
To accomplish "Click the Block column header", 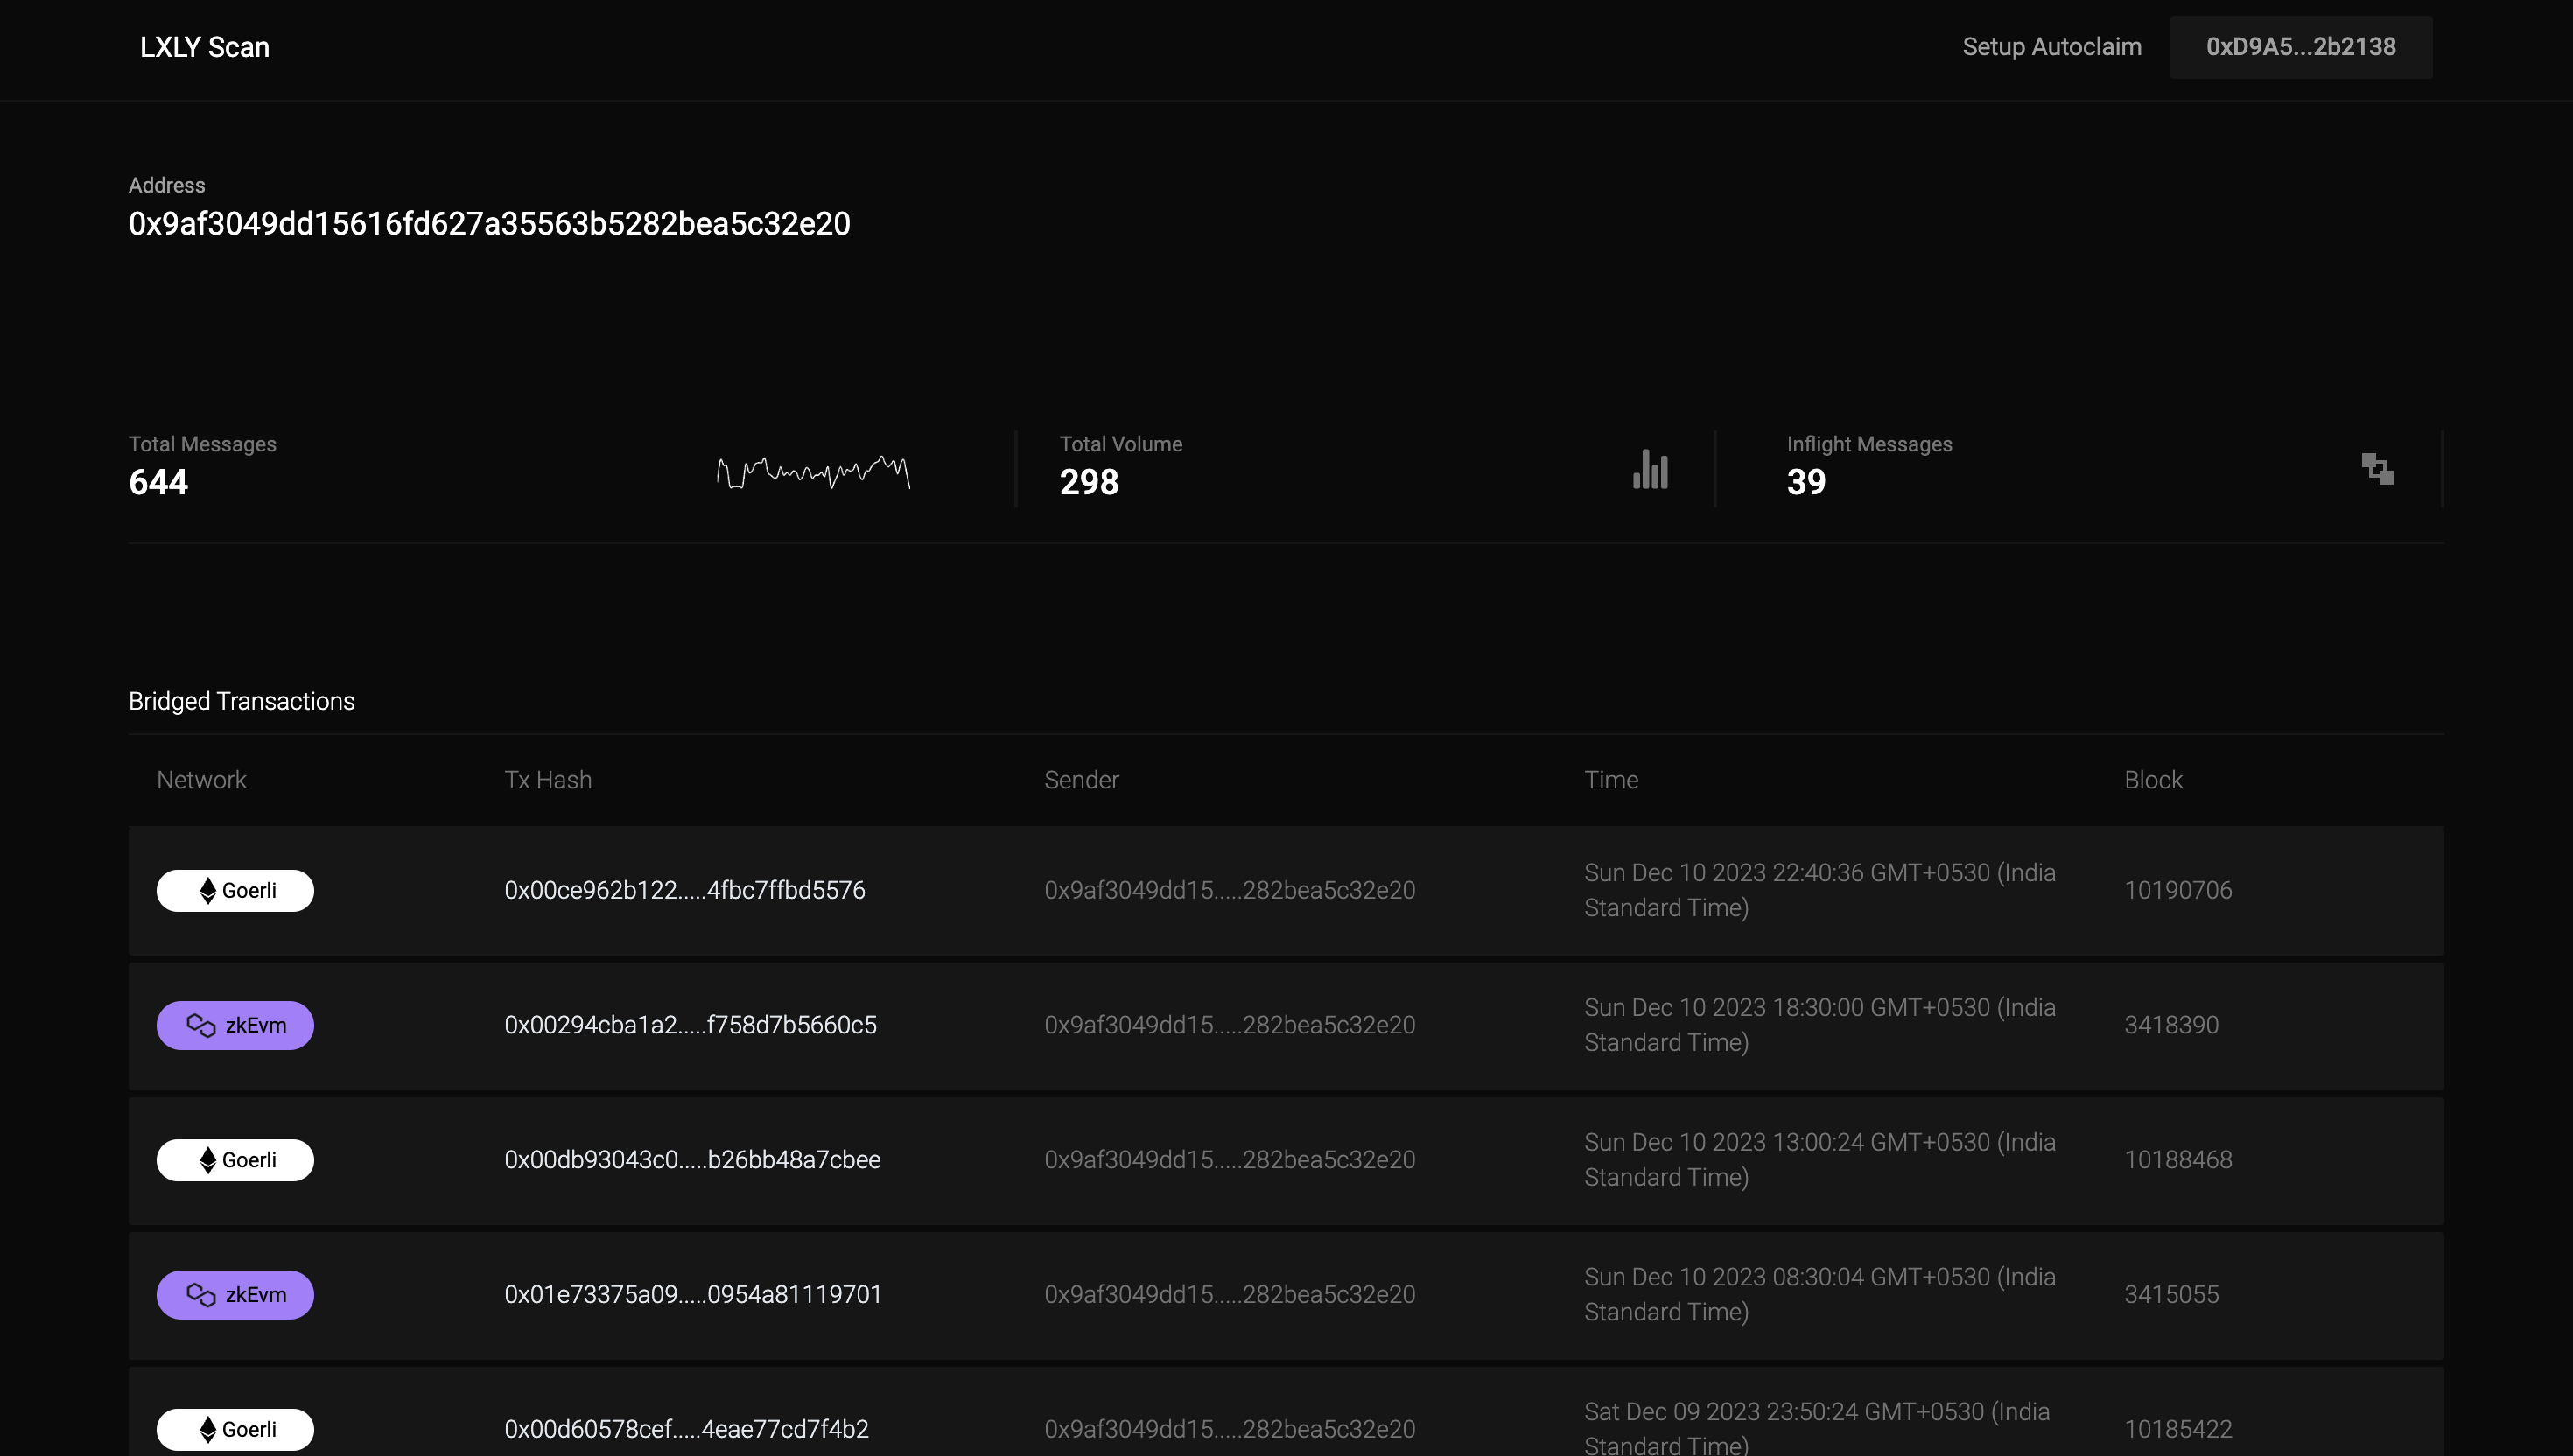I will 2152,780.
